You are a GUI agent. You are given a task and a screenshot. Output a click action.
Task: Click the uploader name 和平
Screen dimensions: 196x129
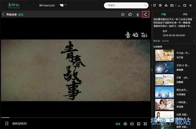165,31
